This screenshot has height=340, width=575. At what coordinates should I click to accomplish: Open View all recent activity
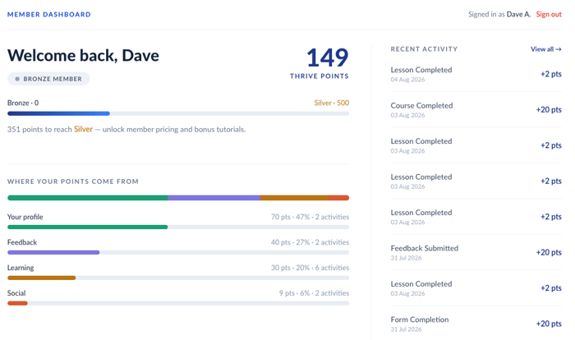pos(545,49)
